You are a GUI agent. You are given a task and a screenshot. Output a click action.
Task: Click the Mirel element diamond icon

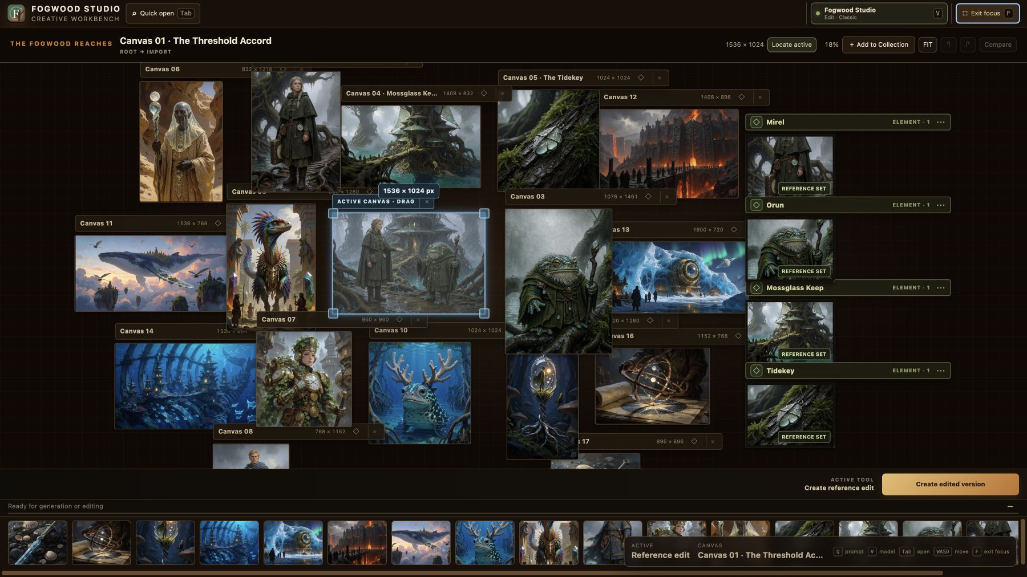pos(757,122)
